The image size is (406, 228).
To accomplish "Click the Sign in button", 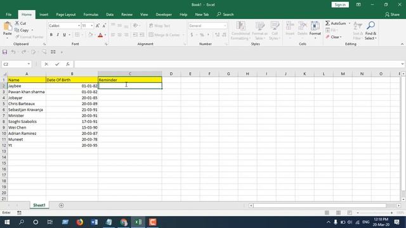I will pyautogui.click(x=340, y=4).
